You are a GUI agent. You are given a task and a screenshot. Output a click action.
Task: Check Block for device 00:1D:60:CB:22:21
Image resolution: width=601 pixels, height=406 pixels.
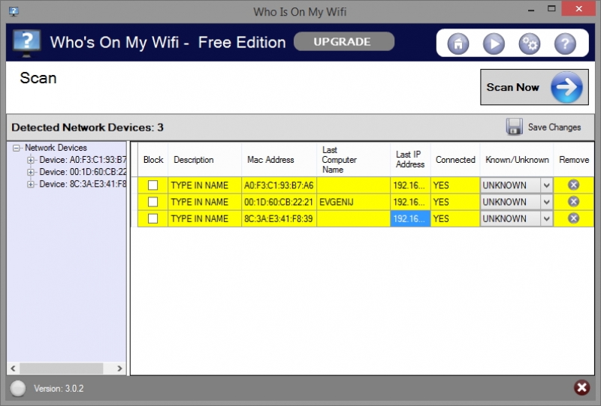[x=153, y=202]
